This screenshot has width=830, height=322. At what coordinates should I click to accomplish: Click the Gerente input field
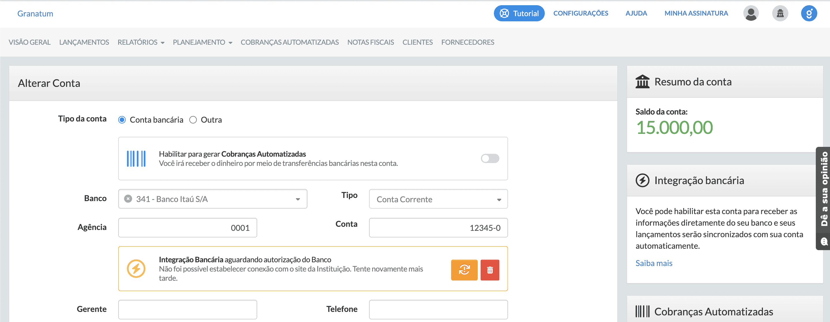coord(187,309)
